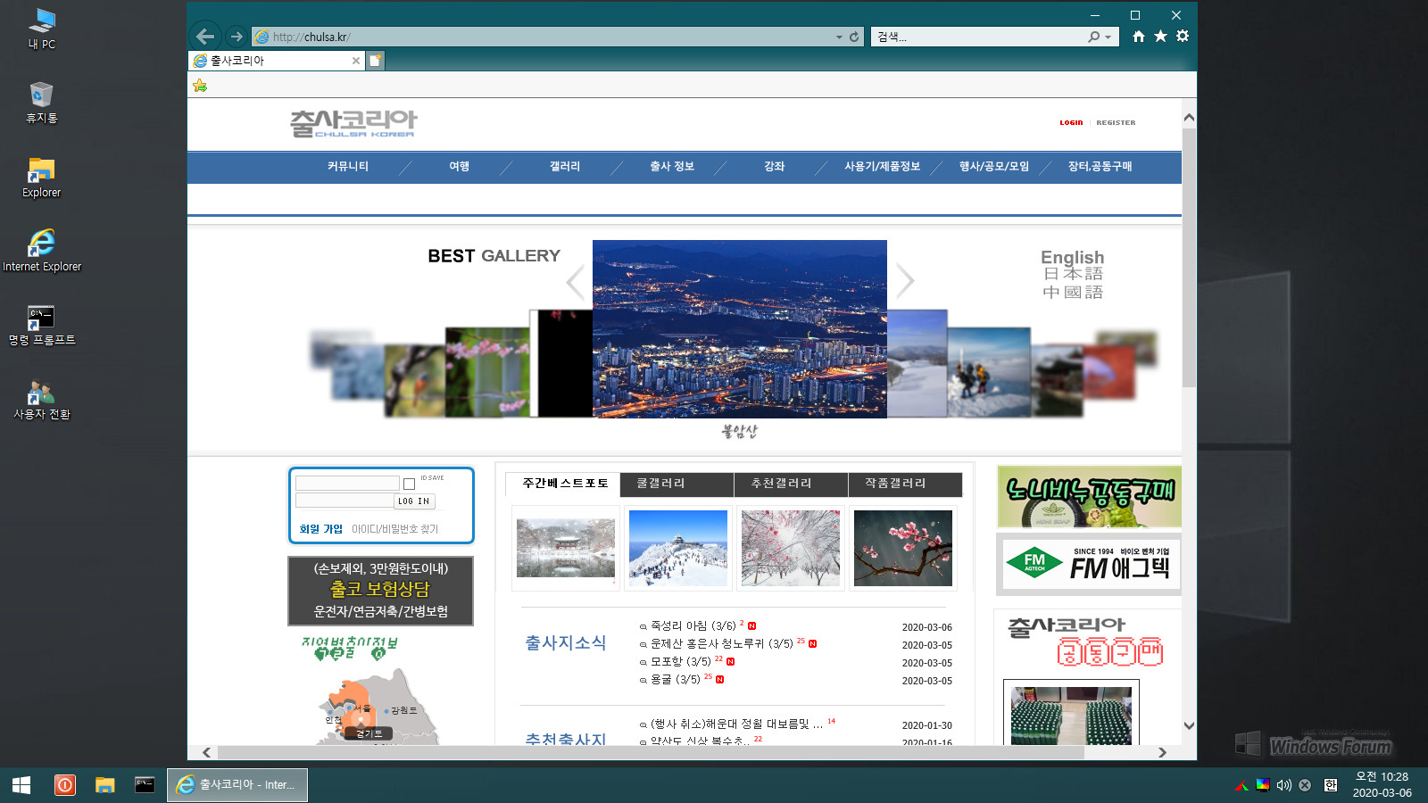This screenshot has height=803, width=1428.
Task: Open the search provider dropdown arrow
Action: coord(1108,37)
